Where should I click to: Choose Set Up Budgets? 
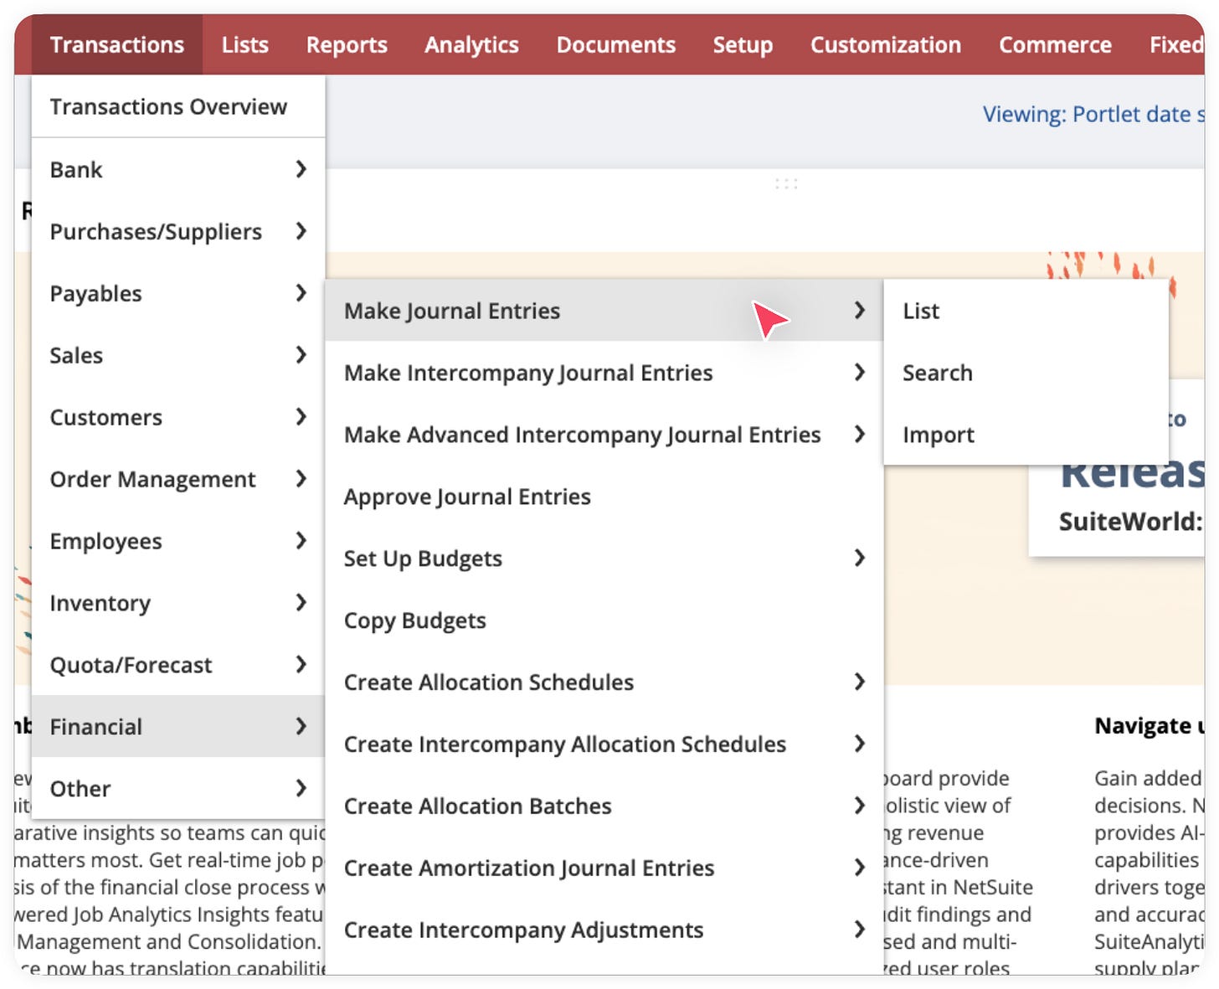point(604,559)
